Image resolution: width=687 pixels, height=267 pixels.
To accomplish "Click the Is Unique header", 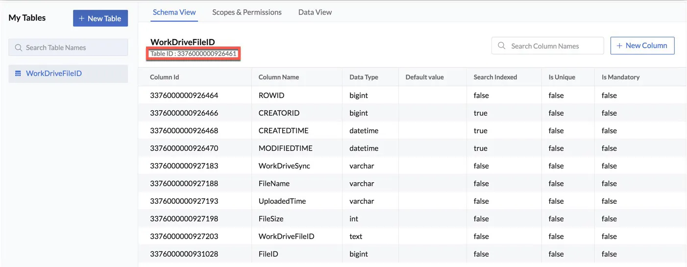I will (x=562, y=77).
